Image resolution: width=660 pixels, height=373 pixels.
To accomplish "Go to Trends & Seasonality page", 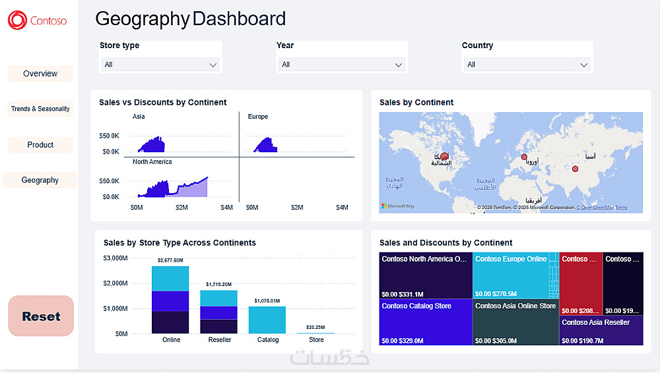I will pos(40,109).
